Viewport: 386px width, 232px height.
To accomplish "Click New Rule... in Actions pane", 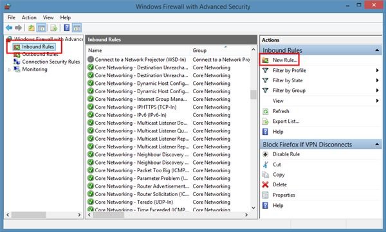I will [x=285, y=60].
